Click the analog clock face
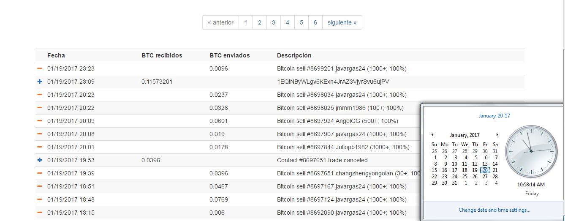The image size is (565, 221). pyautogui.click(x=531, y=151)
